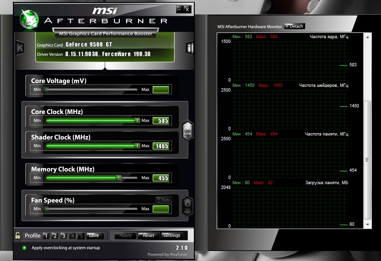Image resolution: width=381 pixels, height=261 pixels.
Task: Click the memory usage graph 'Загрузка памяти, МБ'
Action: pos(290,207)
